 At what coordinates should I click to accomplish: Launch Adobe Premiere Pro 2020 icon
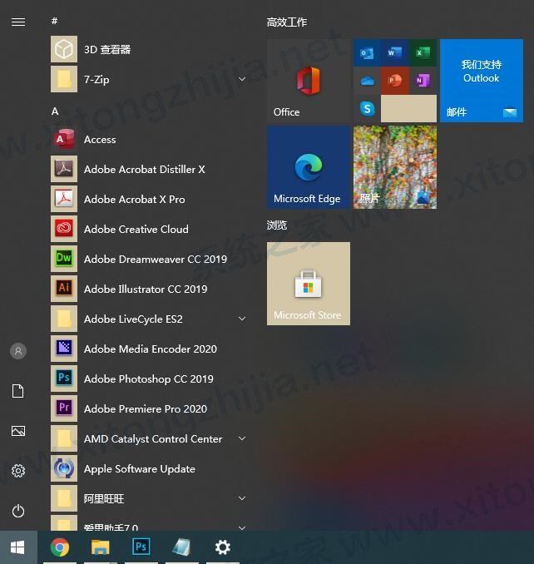(64, 408)
